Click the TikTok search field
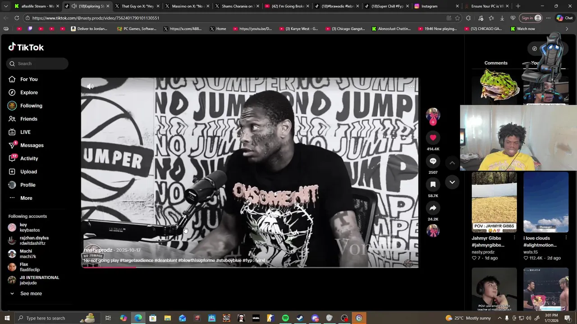 click(37, 63)
